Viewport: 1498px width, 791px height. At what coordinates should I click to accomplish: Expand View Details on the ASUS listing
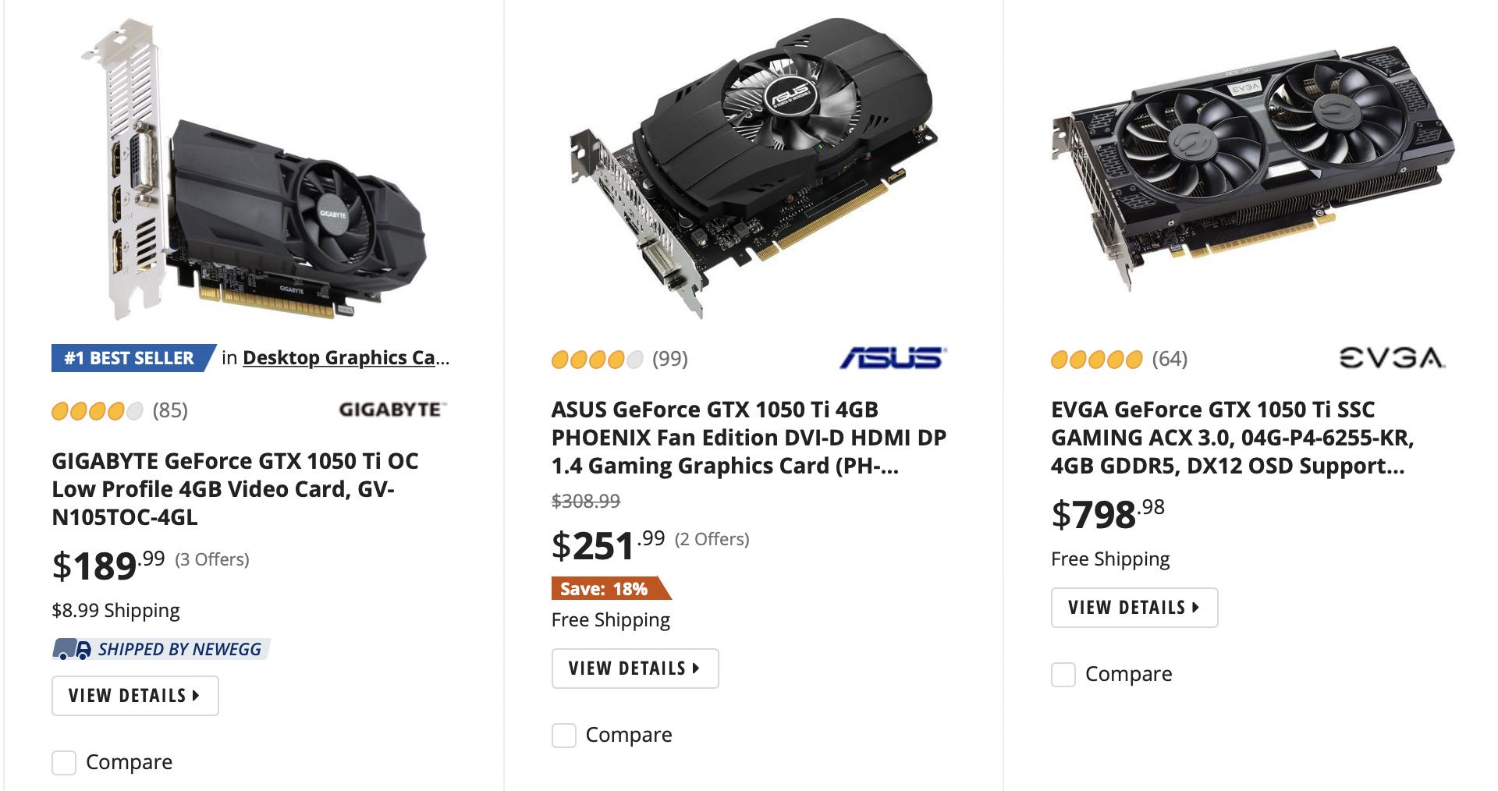[x=634, y=668]
